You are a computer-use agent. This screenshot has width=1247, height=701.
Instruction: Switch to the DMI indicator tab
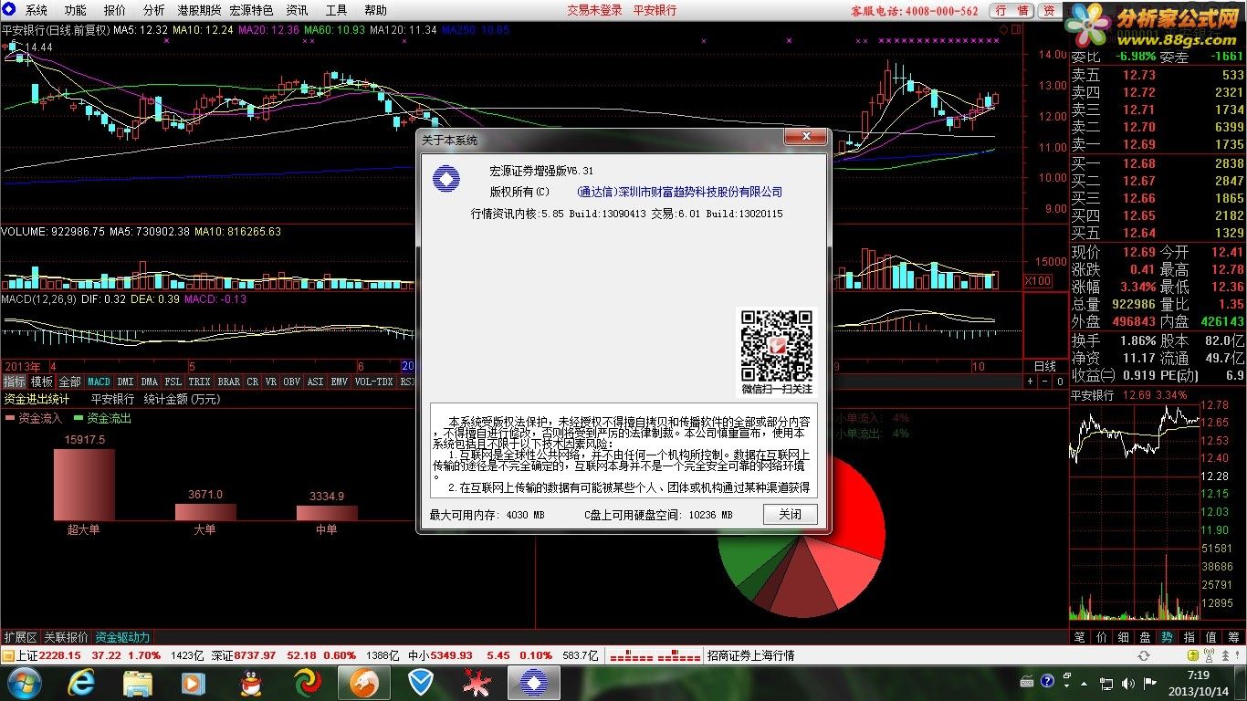(125, 382)
